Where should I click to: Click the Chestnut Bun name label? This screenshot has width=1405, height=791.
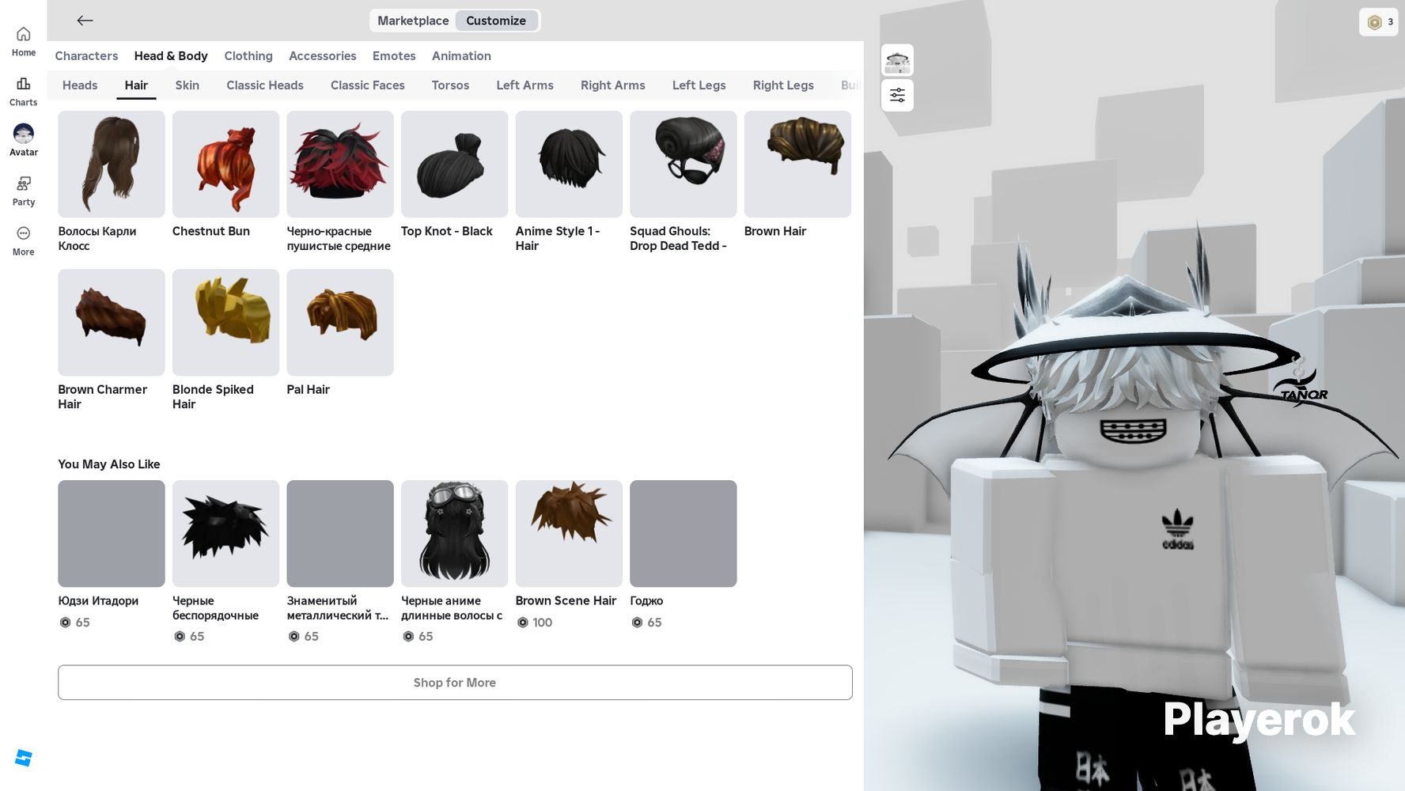(x=211, y=231)
